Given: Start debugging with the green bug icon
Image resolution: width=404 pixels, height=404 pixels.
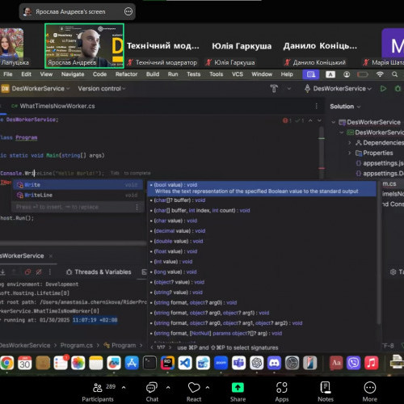Looking at the screenshot, I should [x=398, y=88].
